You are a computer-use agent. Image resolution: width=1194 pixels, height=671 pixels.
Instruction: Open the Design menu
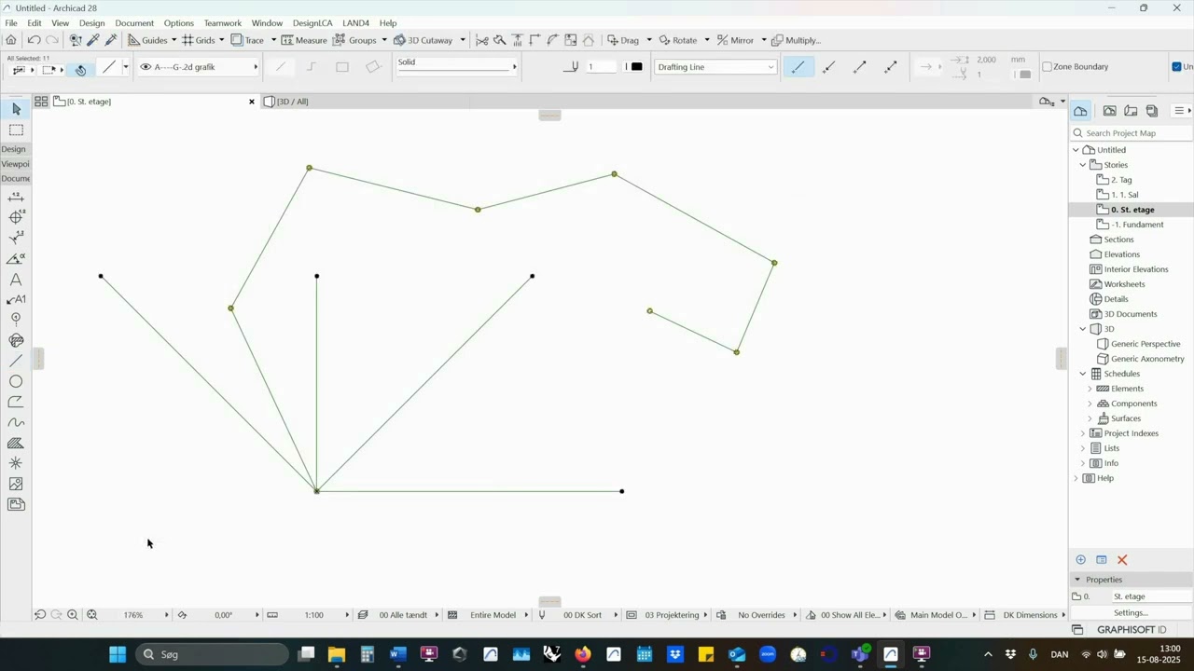[91, 23]
